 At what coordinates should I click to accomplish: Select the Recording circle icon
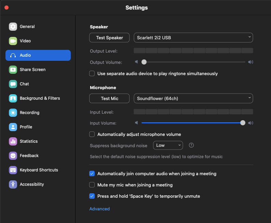click(x=13, y=113)
